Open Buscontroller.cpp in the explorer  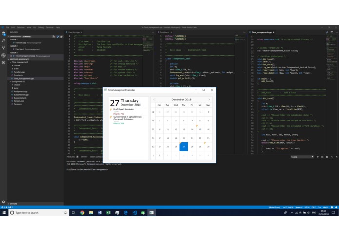click(x=21, y=95)
